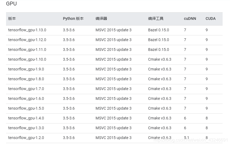Click the cuDNN column header
Screen dimensions: 230x145
[x=190, y=19]
